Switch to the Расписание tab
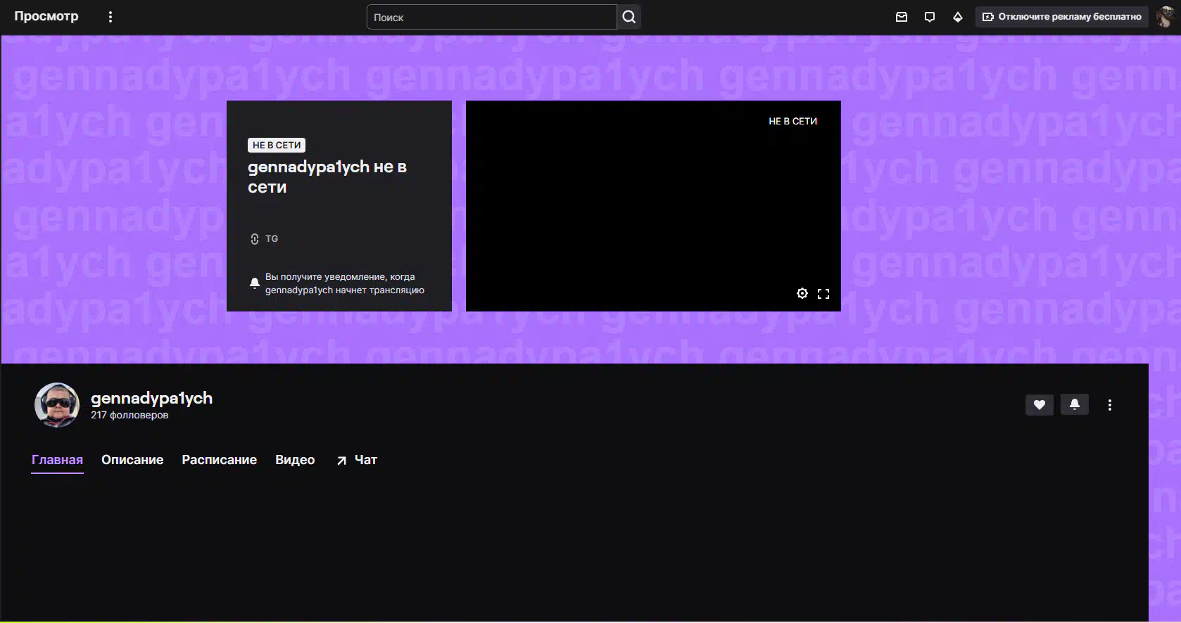This screenshot has width=1181, height=623. tap(220, 460)
